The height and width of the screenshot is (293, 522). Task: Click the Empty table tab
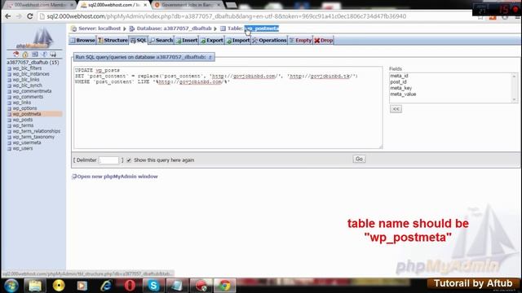[301, 40]
